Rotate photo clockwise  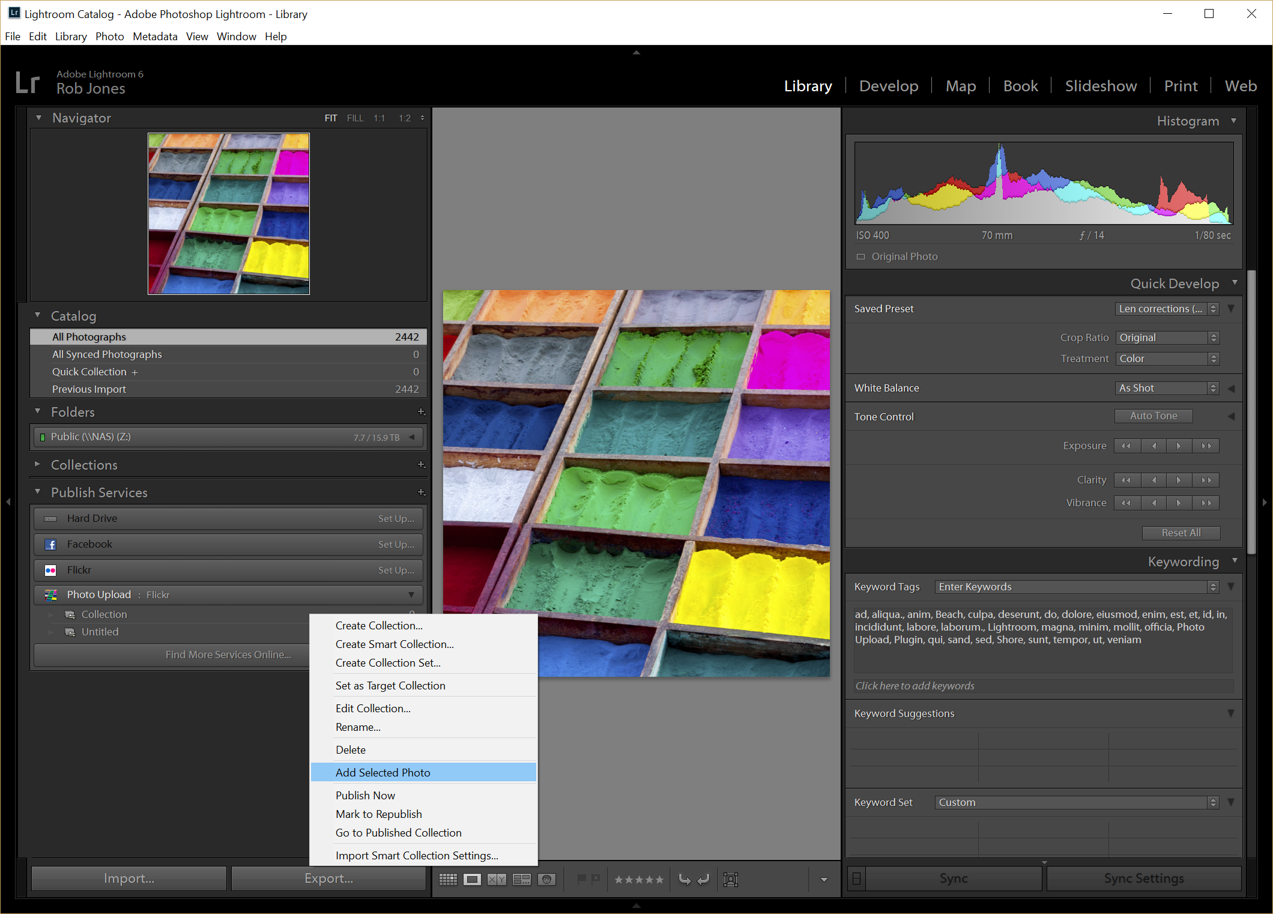click(x=703, y=879)
